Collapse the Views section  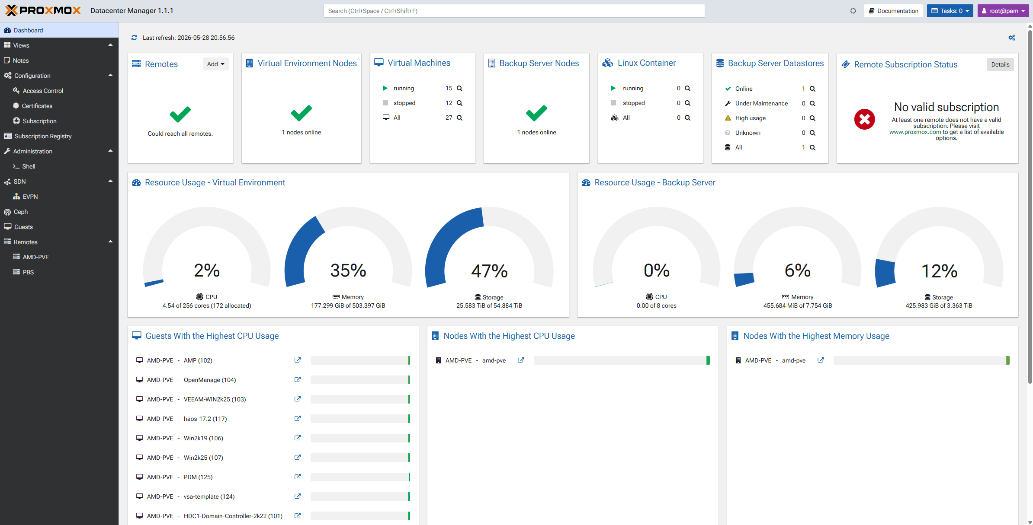110,45
